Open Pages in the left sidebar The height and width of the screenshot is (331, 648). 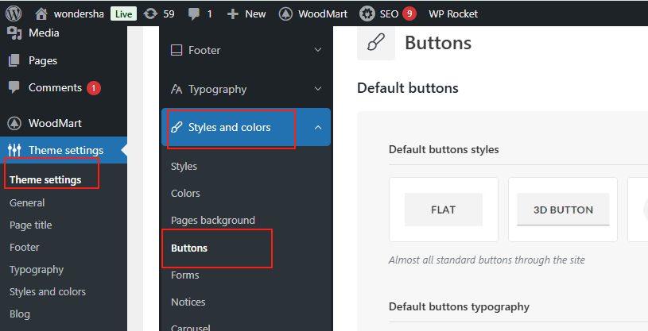click(42, 60)
